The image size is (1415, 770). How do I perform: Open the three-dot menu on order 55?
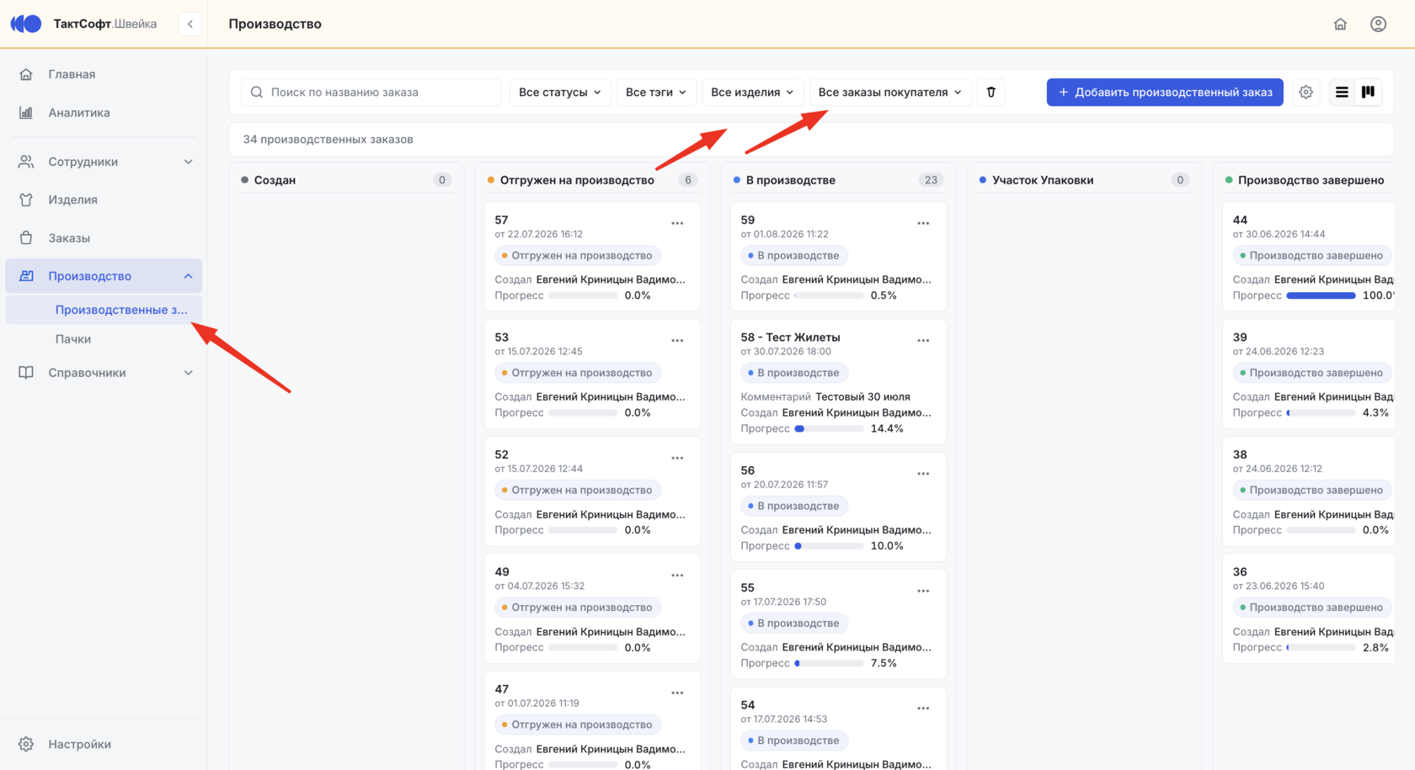(x=923, y=591)
